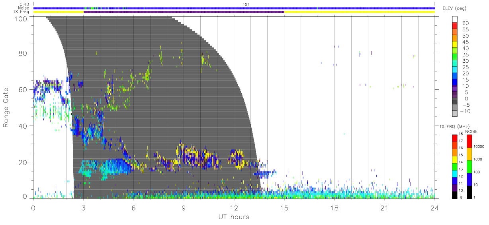The height and width of the screenshot is (225, 489).
Task: Click the 60 label on Range Gate axis
Action: (23, 90)
